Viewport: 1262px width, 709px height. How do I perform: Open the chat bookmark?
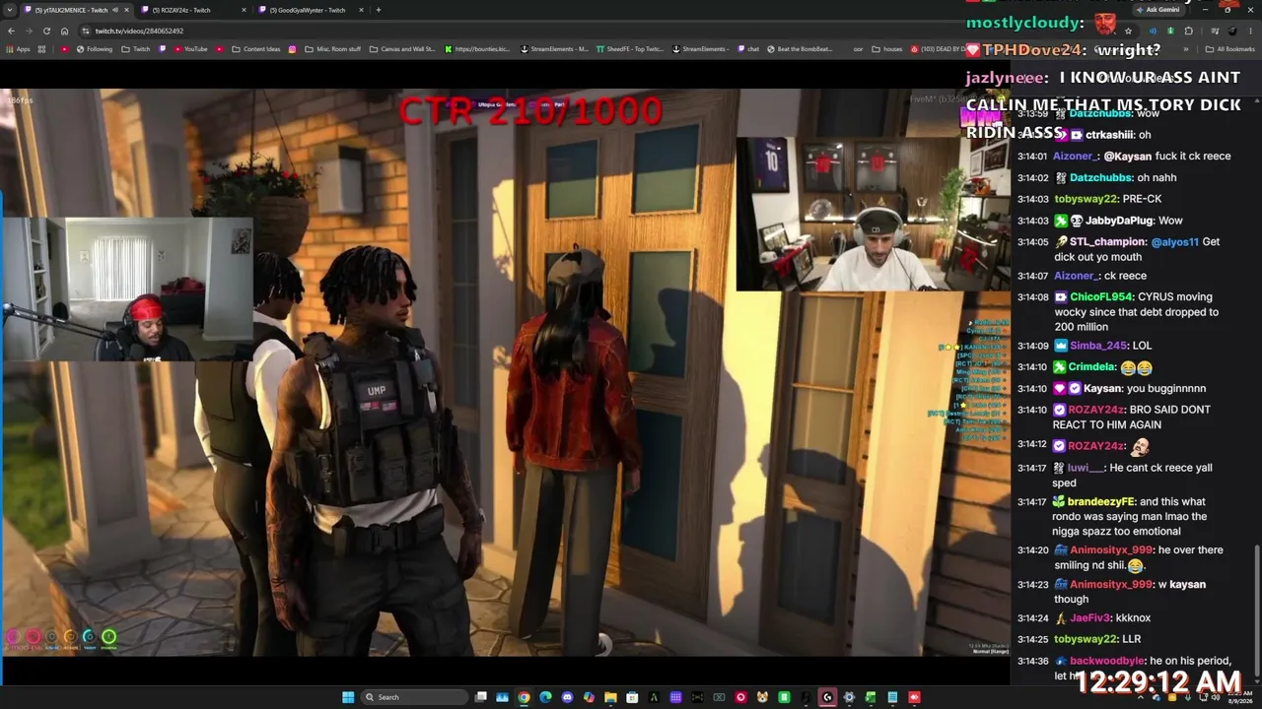tap(748, 49)
